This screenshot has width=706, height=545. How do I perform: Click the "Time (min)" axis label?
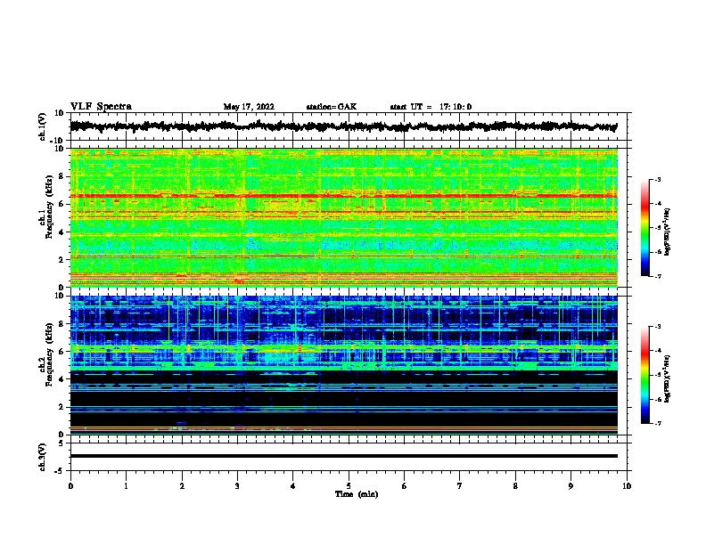pyautogui.click(x=357, y=494)
